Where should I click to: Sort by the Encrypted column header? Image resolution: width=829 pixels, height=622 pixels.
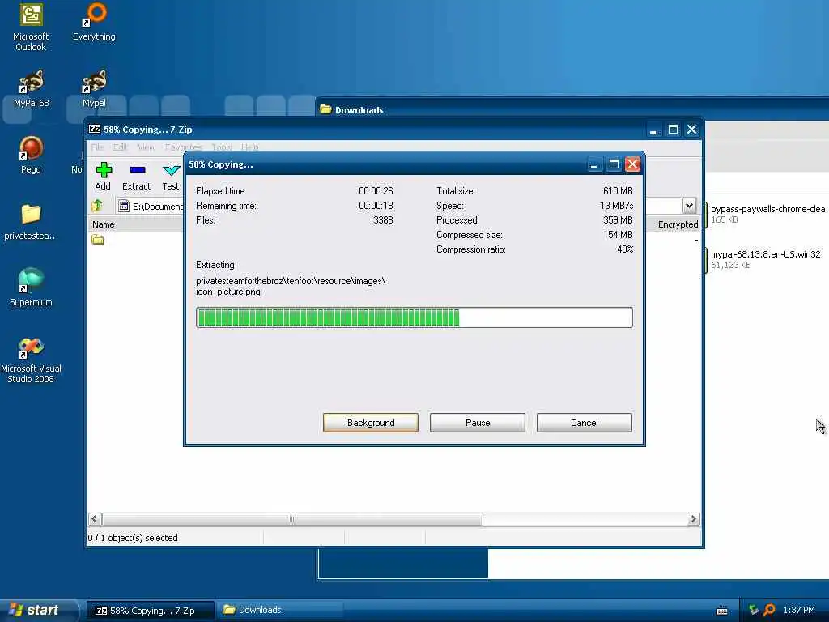point(678,224)
